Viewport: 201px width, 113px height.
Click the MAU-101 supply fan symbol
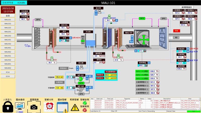click(143, 40)
